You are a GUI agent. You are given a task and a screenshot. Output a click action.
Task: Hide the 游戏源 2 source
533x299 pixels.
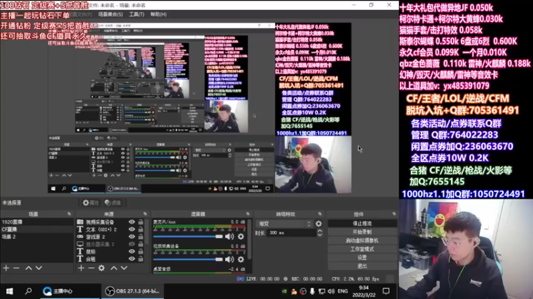tap(131, 237)
